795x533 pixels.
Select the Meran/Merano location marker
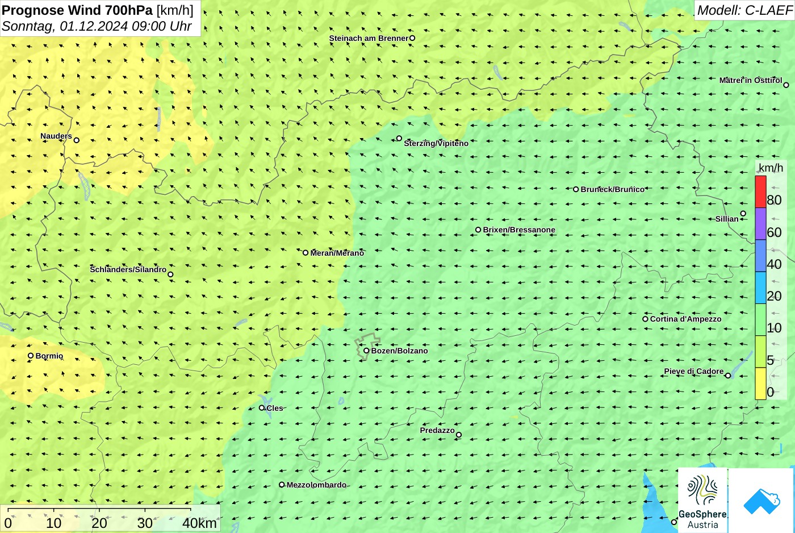click(x=306, y=252)
